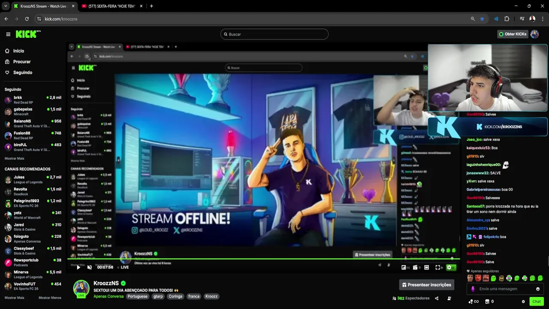This screenshot has height=309, width=549.
Task: Enable picture-in-picture mini player
Action: (x=404, y=267)
